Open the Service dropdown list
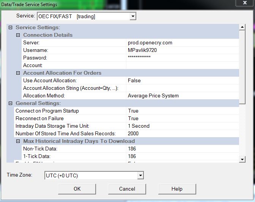The width and height of the screenshot is (255, 202). click(x=133, y=16)
